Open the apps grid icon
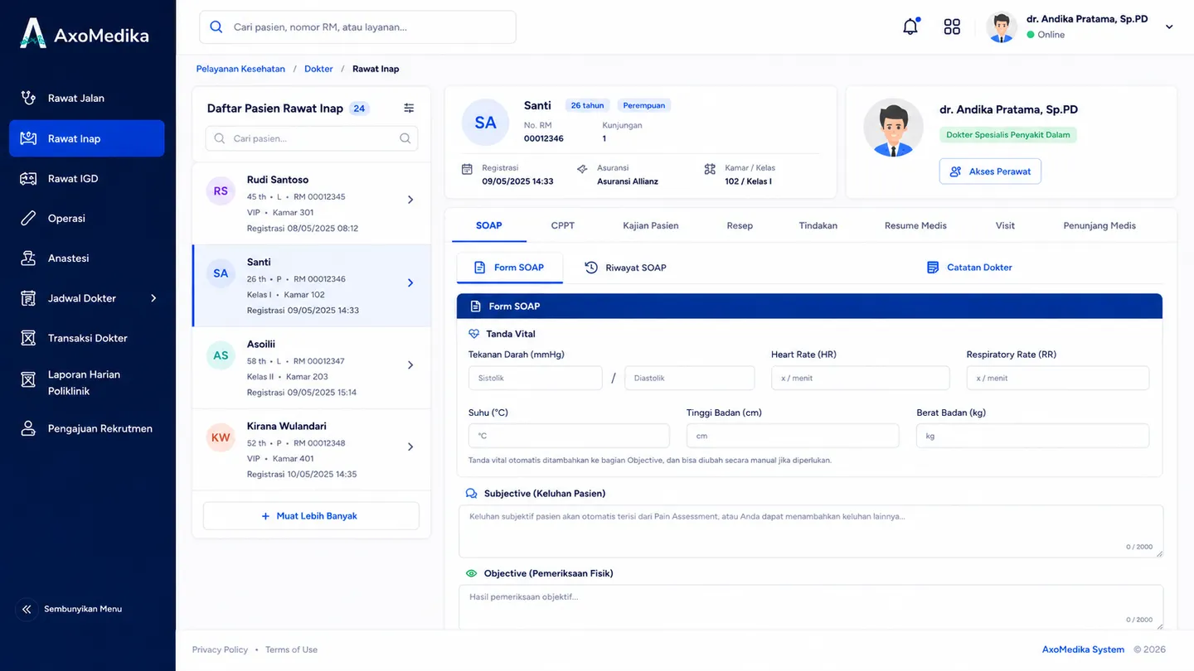Viewport: 1194px width, 671px height. coord(952,27)
